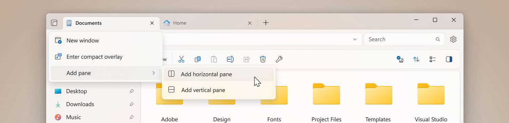Click the vertical pane icon
509x123 pixels.
click(x=172, y=90)
